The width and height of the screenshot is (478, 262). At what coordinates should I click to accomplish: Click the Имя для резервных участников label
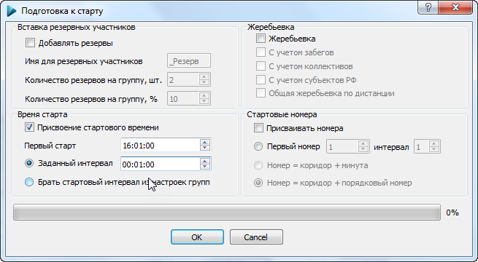[83, 61]
